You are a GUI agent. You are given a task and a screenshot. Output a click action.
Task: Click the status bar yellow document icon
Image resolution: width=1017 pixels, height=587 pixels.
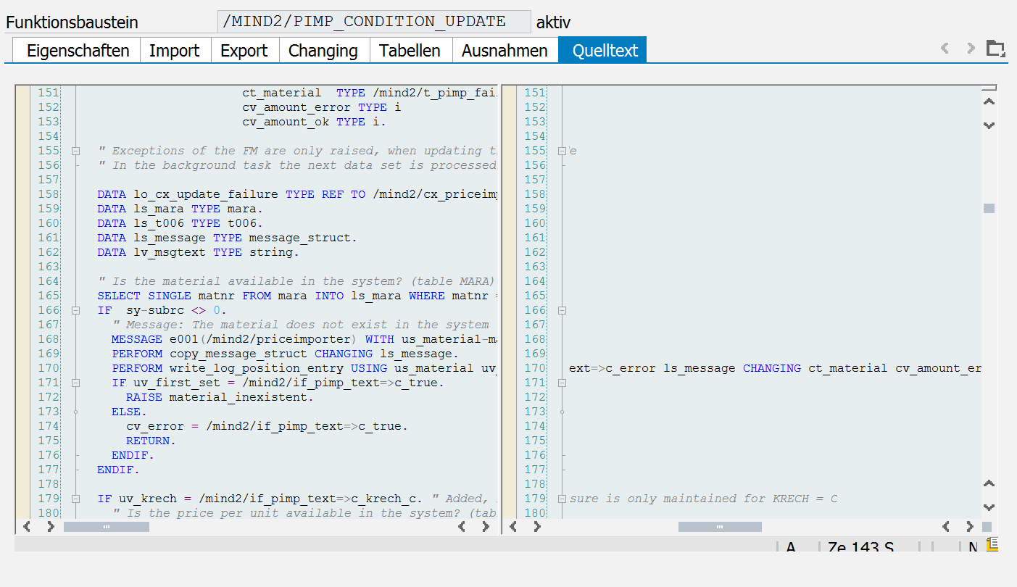click(x=992, y=544)
